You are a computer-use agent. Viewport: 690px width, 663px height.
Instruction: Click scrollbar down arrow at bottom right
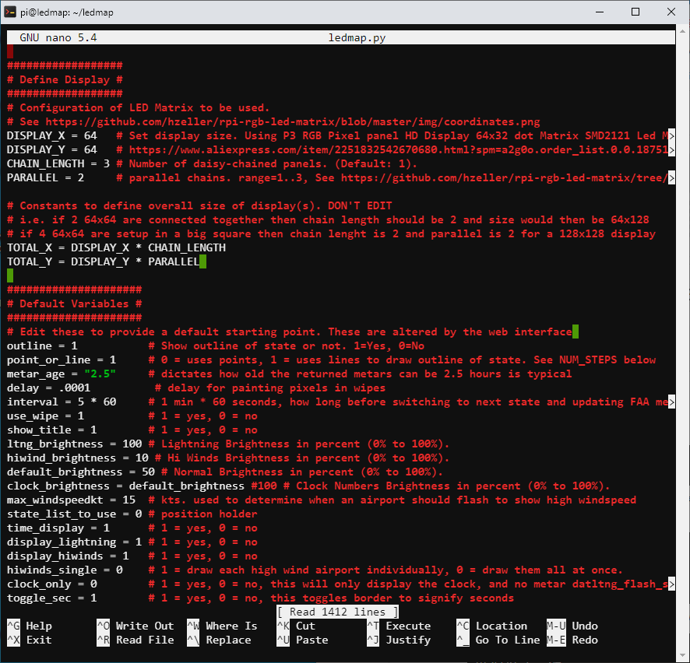pos(682,657)
